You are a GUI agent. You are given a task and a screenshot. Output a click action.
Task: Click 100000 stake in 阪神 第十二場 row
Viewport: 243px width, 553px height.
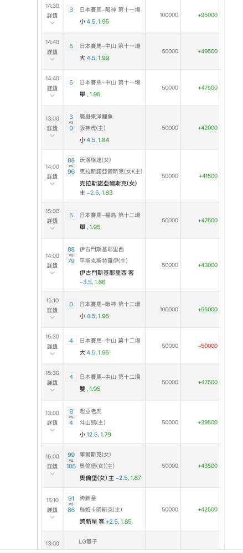(169, 309)
